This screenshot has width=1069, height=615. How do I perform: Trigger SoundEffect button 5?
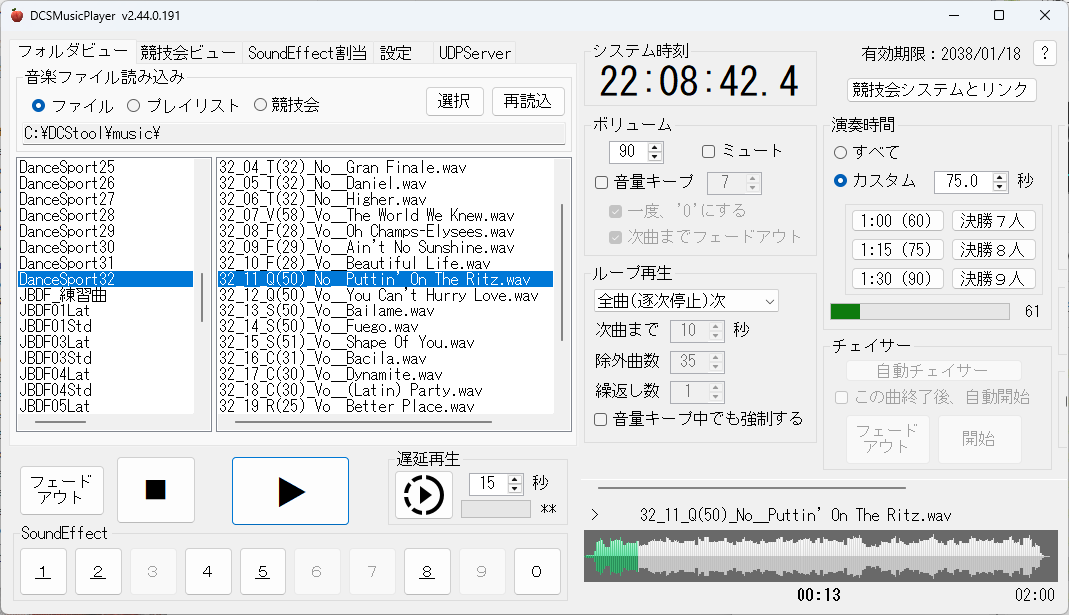pos(262,572)
